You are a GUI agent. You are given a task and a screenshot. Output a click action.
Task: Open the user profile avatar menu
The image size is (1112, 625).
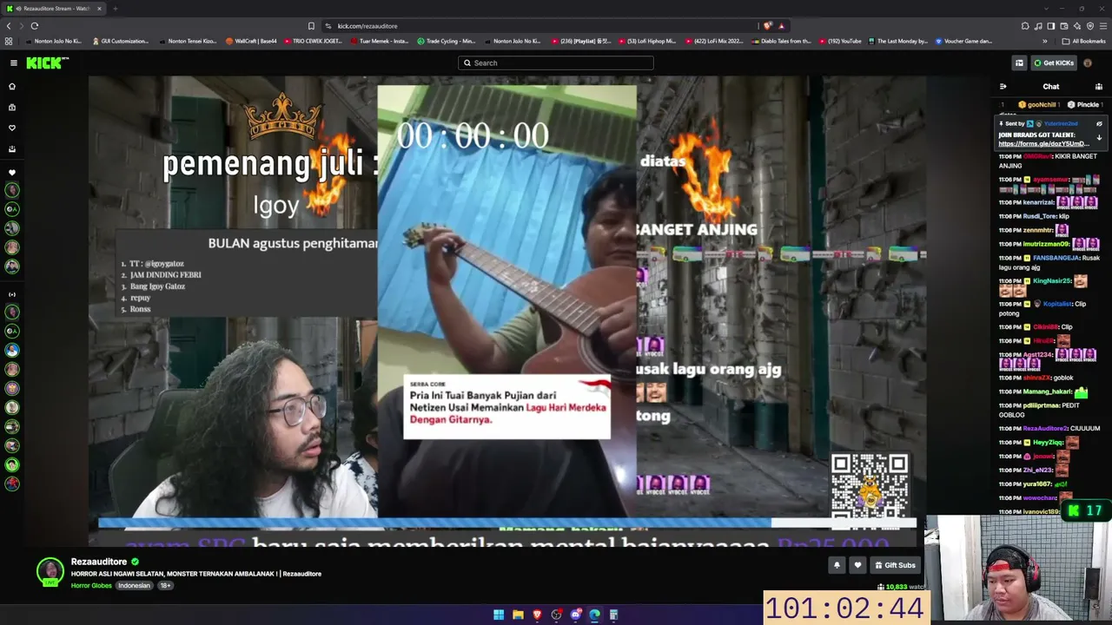point(1088,62)
